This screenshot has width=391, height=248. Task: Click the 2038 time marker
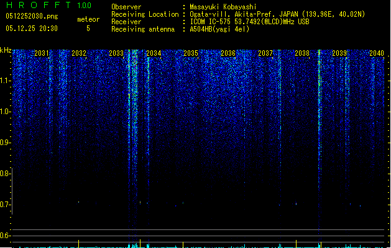[x=302, y=53]
